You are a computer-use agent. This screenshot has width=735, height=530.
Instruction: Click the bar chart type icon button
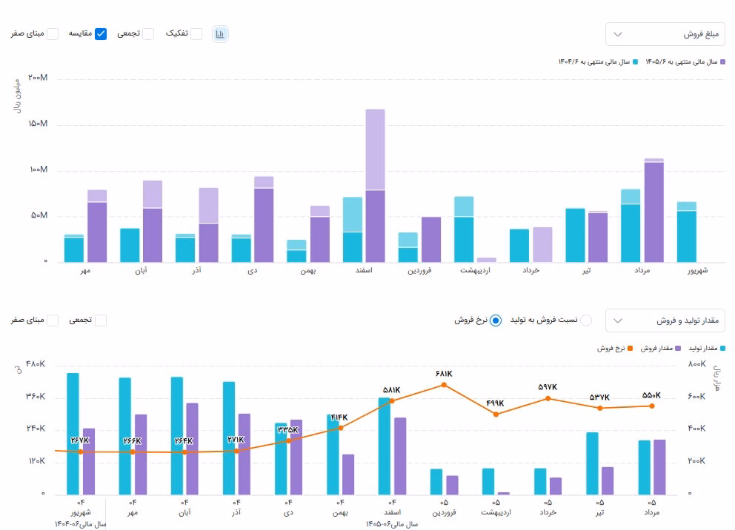coord(220,34)
